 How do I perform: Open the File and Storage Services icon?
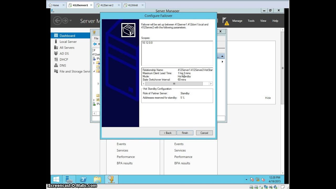tap(56, 71)
